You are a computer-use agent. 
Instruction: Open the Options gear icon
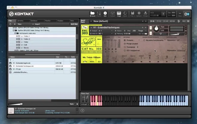click(x=139, y=14)
